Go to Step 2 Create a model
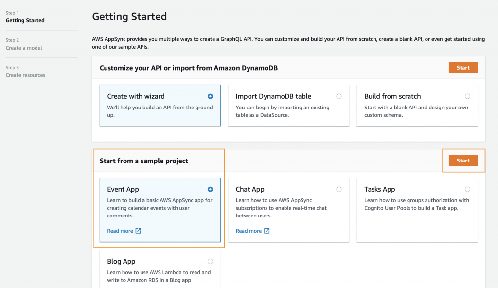The width and height of the screenshot is (498, 288). (24, 48)
